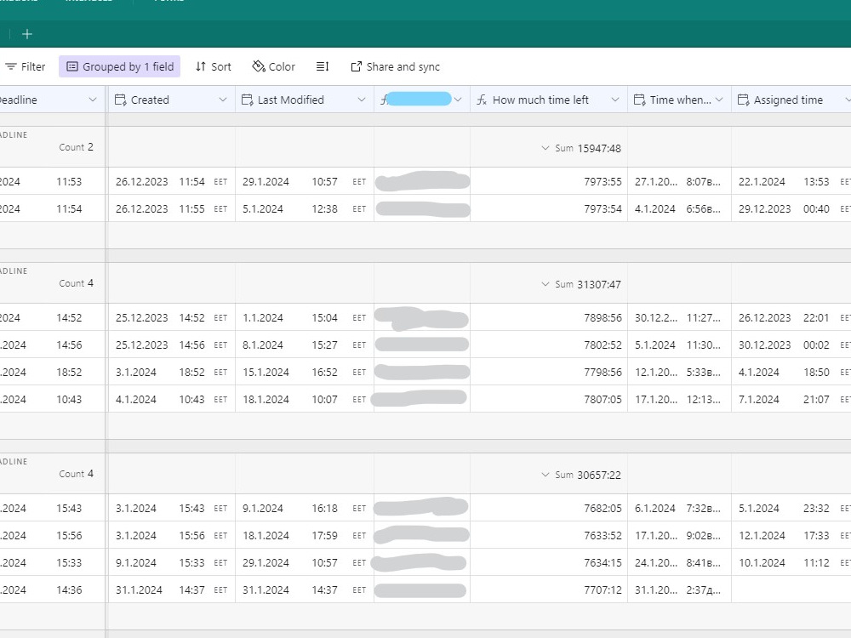Click the group icon in Grouped by button

(72, 66)
